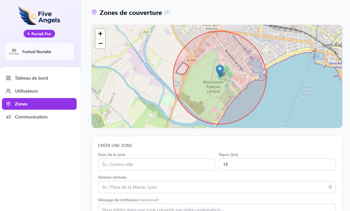Click the D 8 road label on map
This screenshot has width=350, height=211.
pyautogui.click(x=146, y=32)
